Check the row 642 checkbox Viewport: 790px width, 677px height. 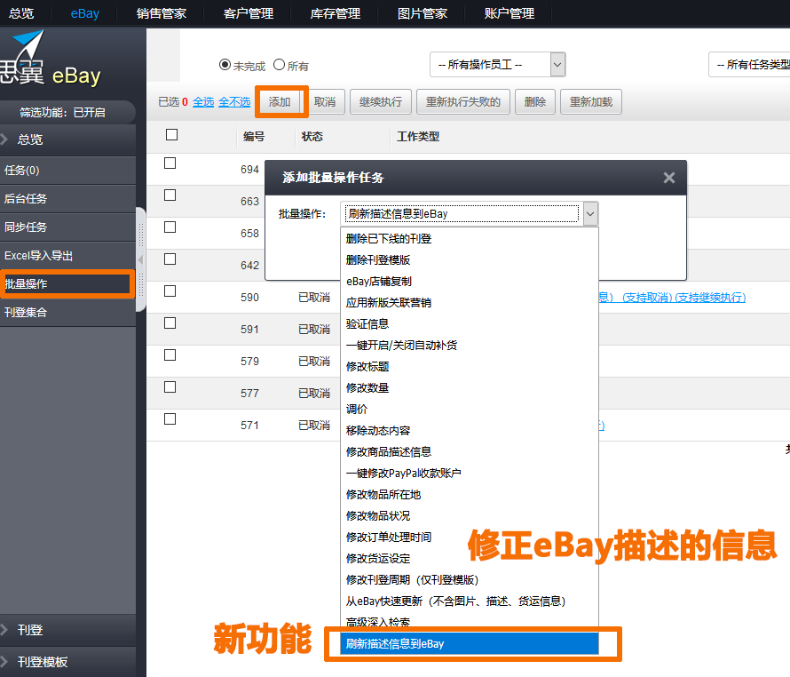pos(170,259)
